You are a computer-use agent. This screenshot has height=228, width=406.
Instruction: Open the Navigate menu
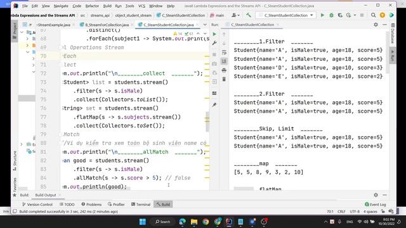pyautogui.click(x=61, y=6)
